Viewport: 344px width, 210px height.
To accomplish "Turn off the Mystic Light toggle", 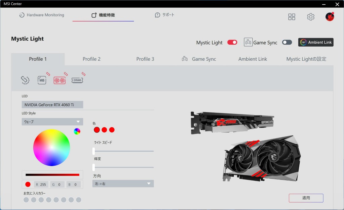I will tap(232, 42).
